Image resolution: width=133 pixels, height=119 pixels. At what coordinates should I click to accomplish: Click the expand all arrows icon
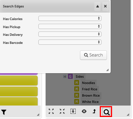51,111
